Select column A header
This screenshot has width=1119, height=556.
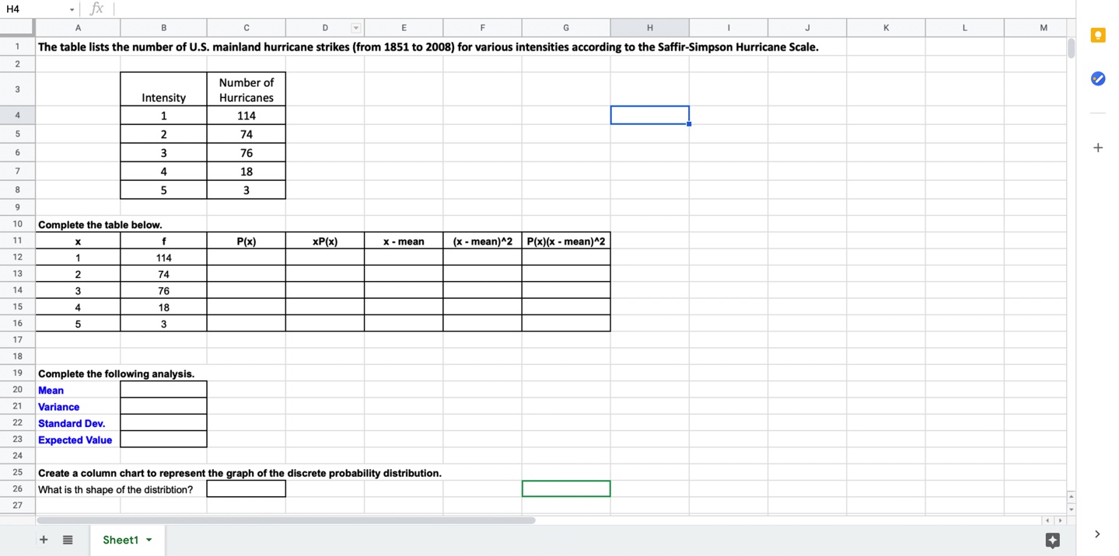tap(78, 28)
